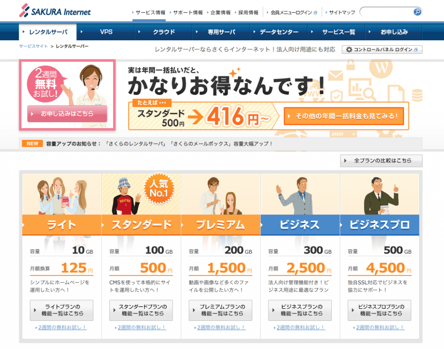Click the ビジネスプロ plan executive illustration

click(381, 196)
